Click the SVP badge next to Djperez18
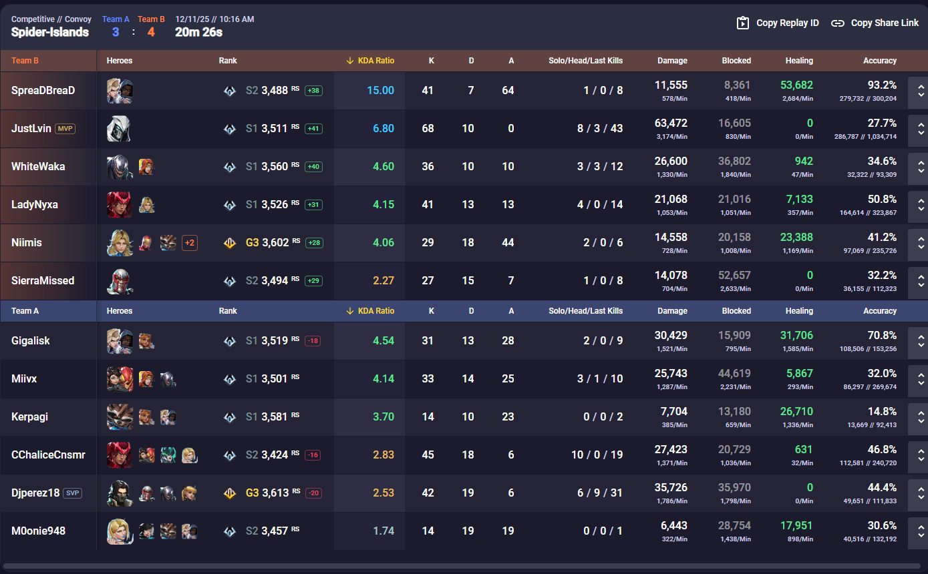 pyautogui.click(x=72, y=493)
